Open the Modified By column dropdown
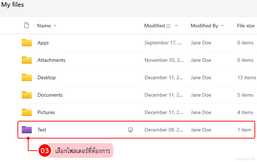 [223, 26]
